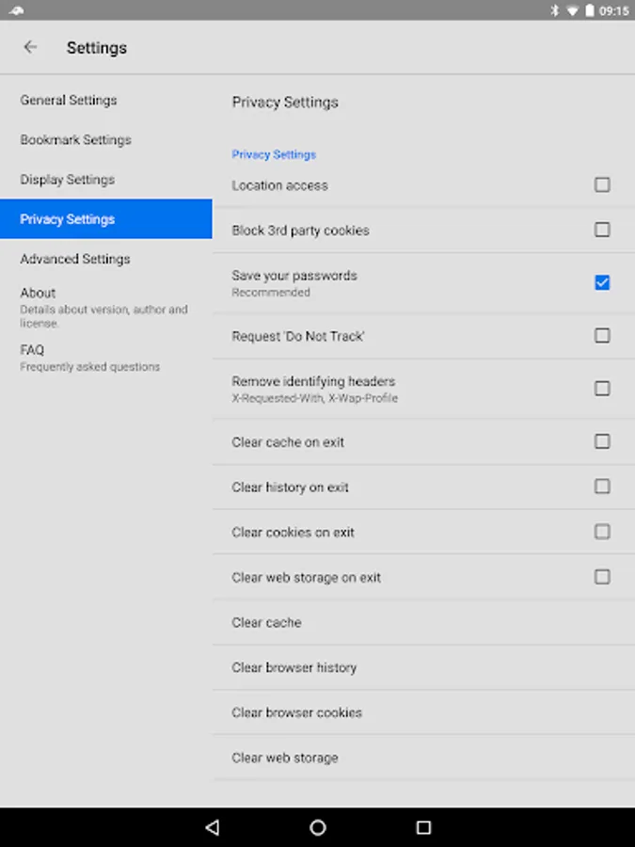
Task: Check Block 3rd party cookies
Action: click(602, 230)
